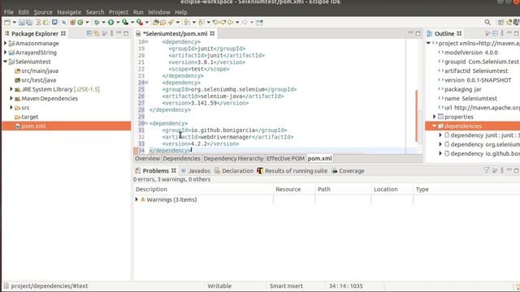Screen dimensions: 520x292
Task: Click the Save toolbar icon
Action: [x=22, y=23]
